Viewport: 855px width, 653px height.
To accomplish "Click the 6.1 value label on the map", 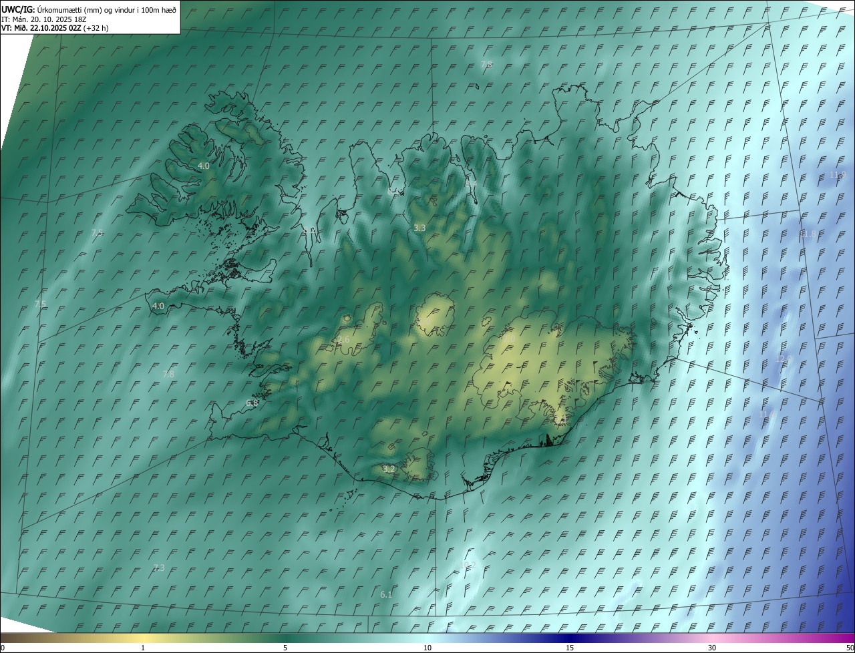I will (386, 594).
